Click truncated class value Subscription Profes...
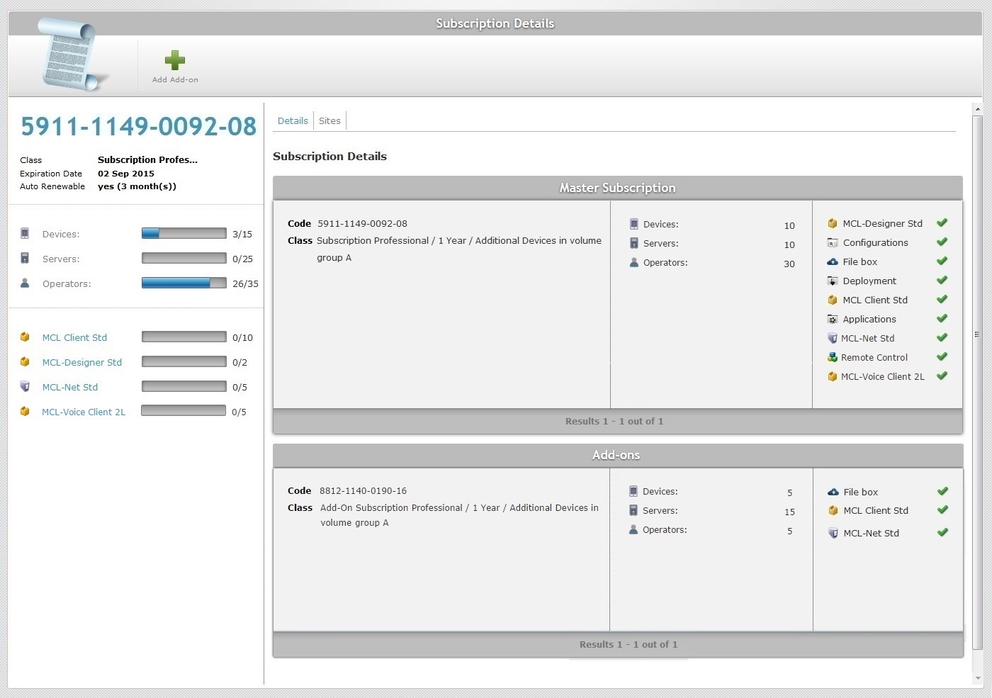Image resolution: width=992 pixels, height=698 pixels. [147, 160]
